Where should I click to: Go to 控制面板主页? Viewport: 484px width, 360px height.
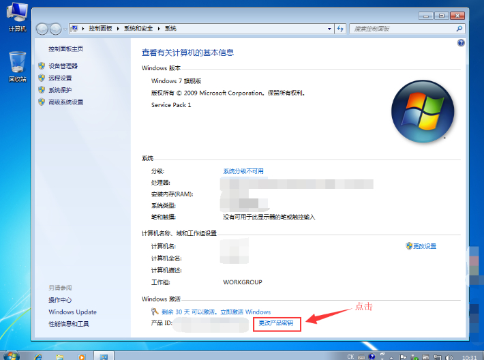pyautogui.click(x=65, y=49)
